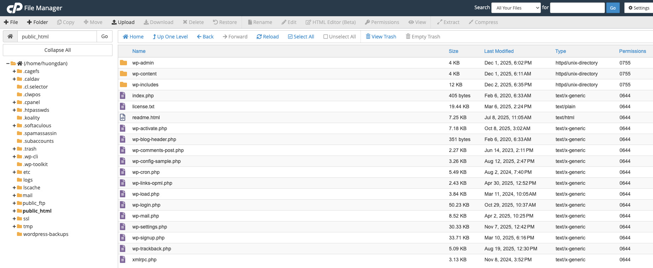Open View Trash
The image size is (653, 268).
[x=381, y=37]
